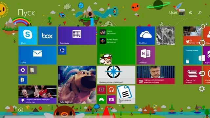Image resolution: width=210 pixels, height=118 pixels.
Task: Open the Settings charm gear
Action: click(x=202, y=89)
